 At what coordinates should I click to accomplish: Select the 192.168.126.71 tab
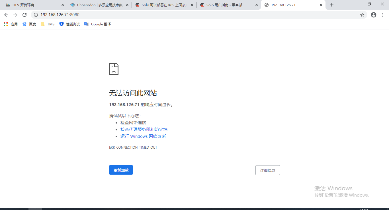[x=293, y=5]
